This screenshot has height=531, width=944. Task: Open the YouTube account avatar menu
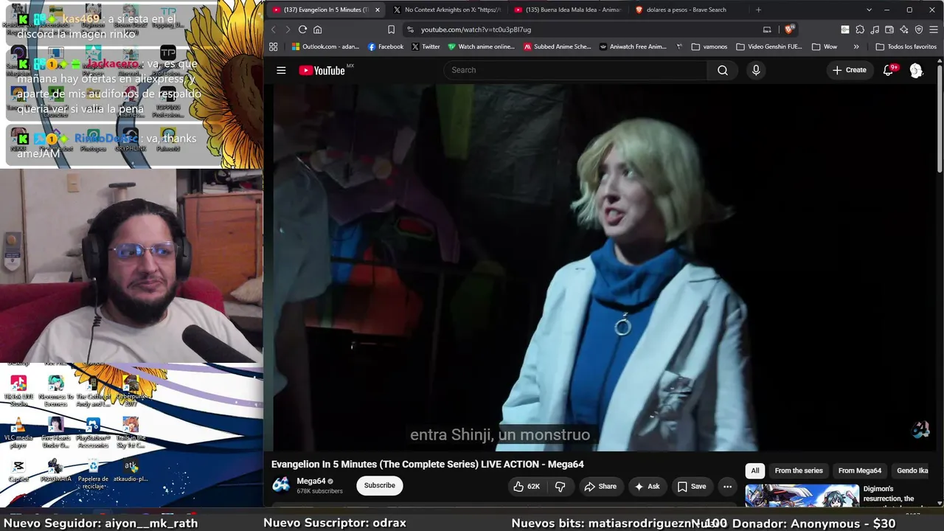click(x=916, y=70)
